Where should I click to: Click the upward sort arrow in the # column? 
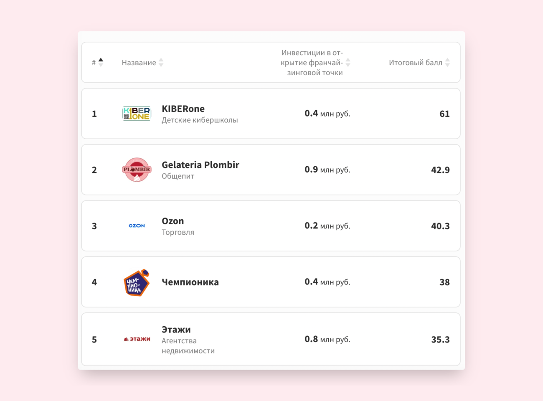100,59
